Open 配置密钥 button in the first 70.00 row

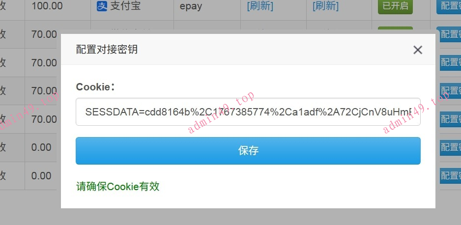coord(450,34)
